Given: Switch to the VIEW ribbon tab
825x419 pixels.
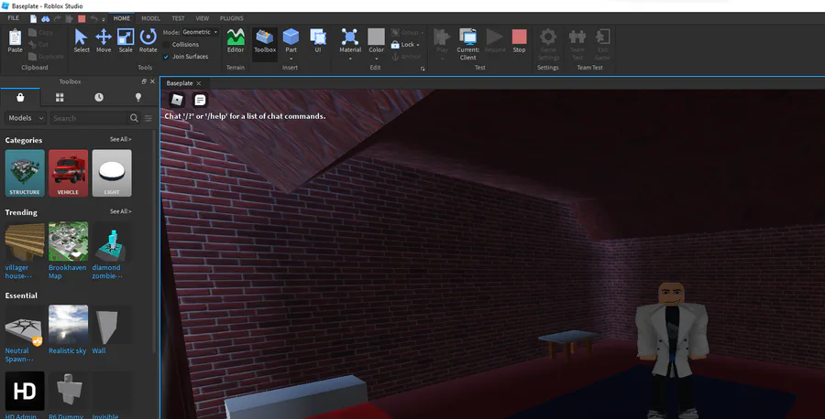Looking at the screenshot, I should (202, 18).
